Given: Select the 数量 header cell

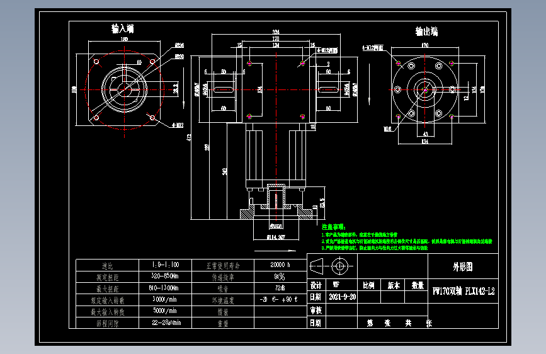Looking at the screenshot, I should pos(418,285).
